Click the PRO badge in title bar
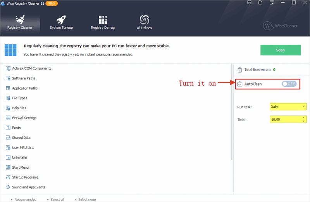Screen dimensions: 310x202 coord(52,3)
